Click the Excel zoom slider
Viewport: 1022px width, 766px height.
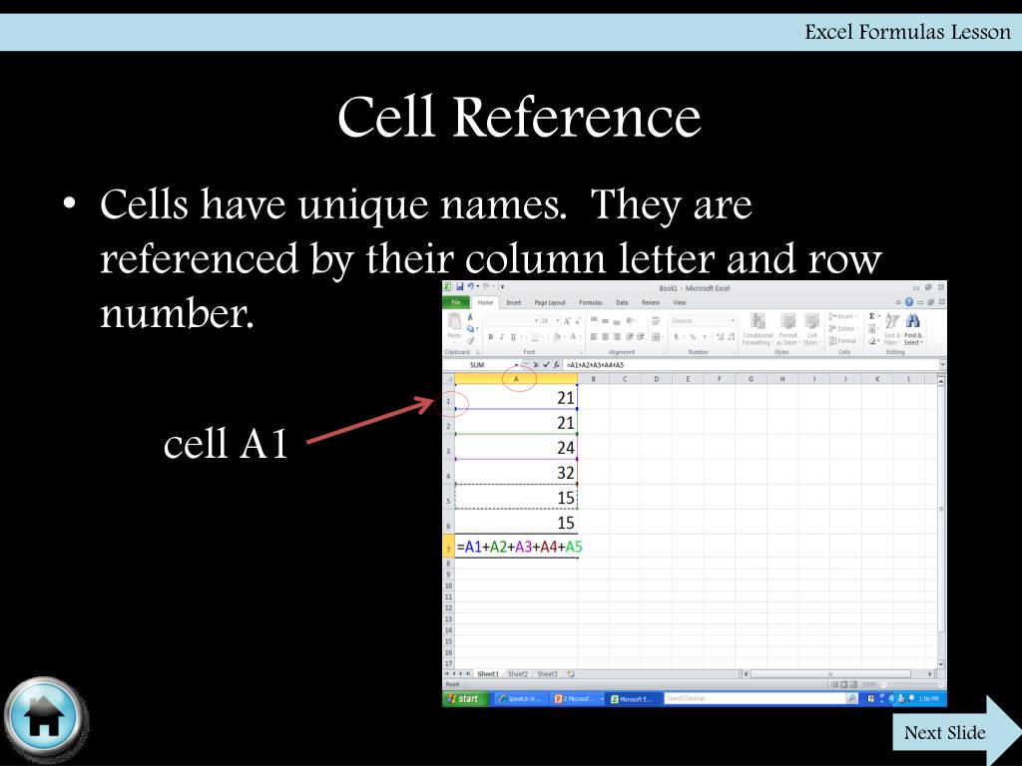point(912,684)
